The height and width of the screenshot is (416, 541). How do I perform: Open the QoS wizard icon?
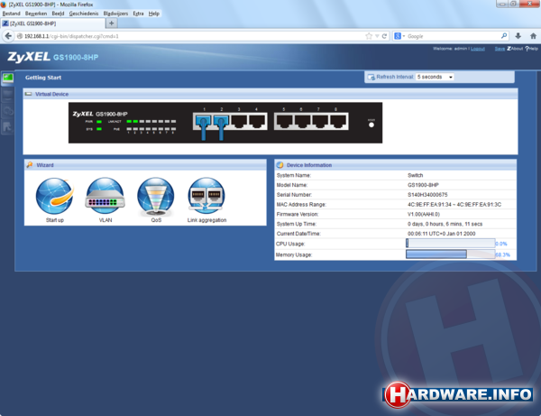(x=155, y=197)
